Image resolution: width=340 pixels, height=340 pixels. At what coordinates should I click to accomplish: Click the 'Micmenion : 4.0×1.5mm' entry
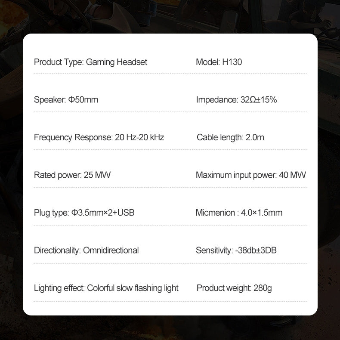point(239,213)
